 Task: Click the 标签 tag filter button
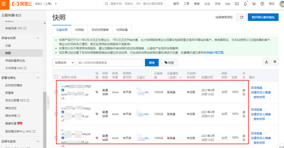[x=169, y=63]
